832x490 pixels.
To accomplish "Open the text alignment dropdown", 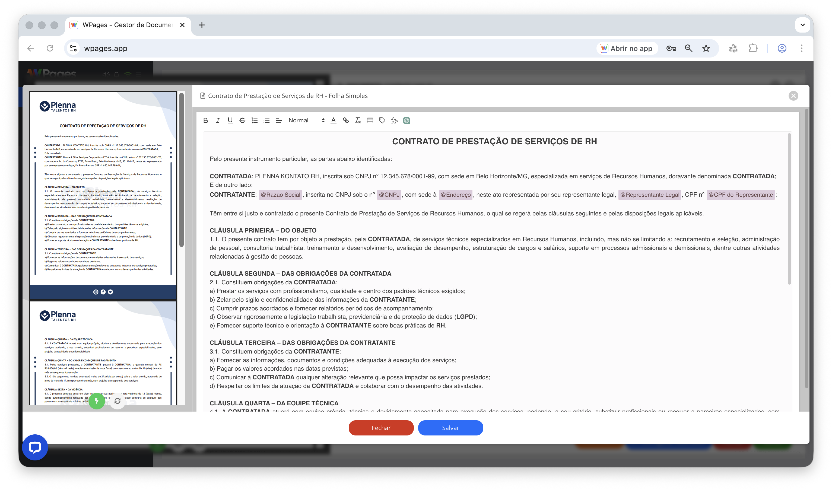I will pos(279,120).
